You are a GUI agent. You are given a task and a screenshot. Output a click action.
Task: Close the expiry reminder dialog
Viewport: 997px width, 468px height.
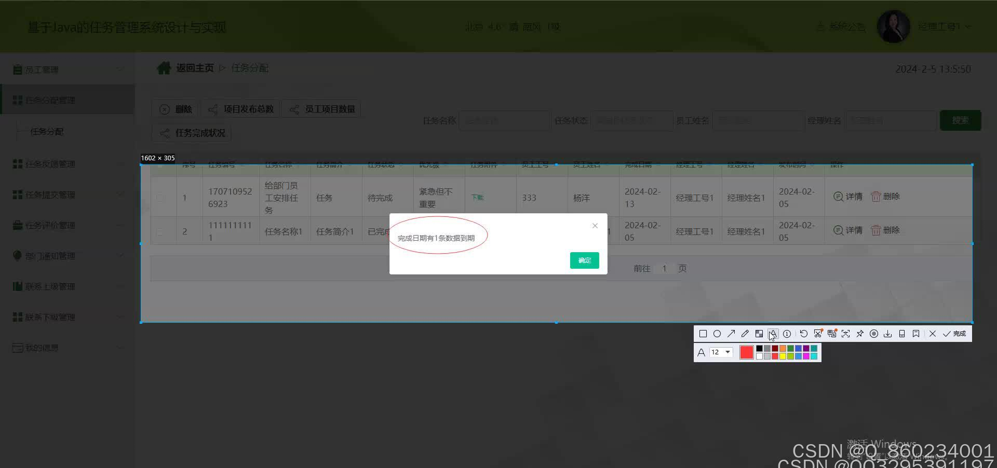[x=595, y=226]
